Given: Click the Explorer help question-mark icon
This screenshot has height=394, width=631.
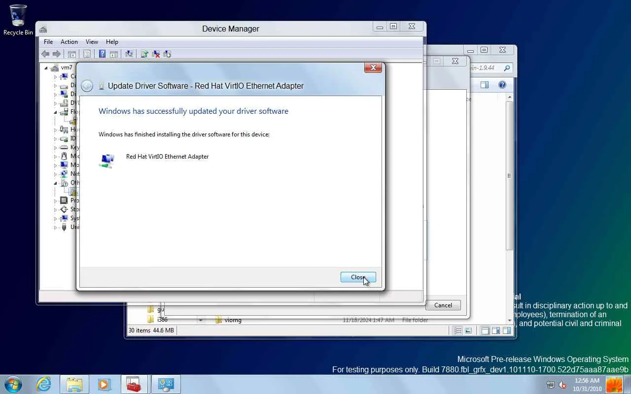Looking at the screenshot, I should pyautogui.click(x=502, y=85).
